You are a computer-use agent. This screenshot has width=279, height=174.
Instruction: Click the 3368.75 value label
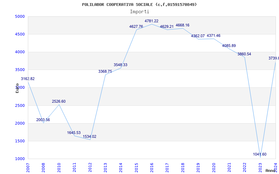tap(105, 72)
